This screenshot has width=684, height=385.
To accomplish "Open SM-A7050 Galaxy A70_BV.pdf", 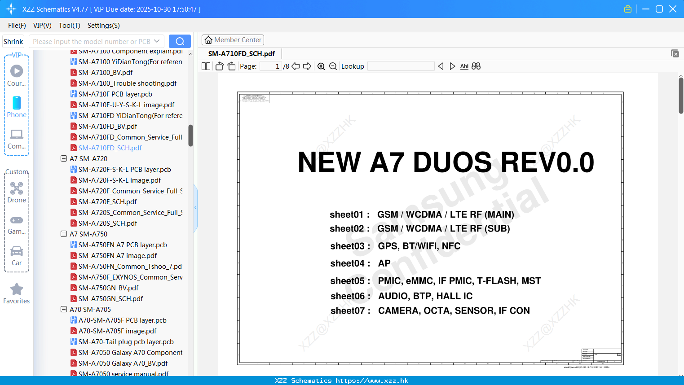I will [123, 363].
